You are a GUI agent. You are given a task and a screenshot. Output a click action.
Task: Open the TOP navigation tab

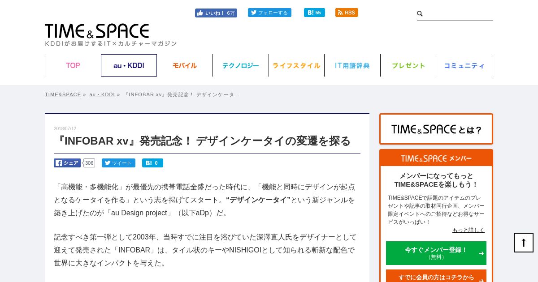[73, 65]
